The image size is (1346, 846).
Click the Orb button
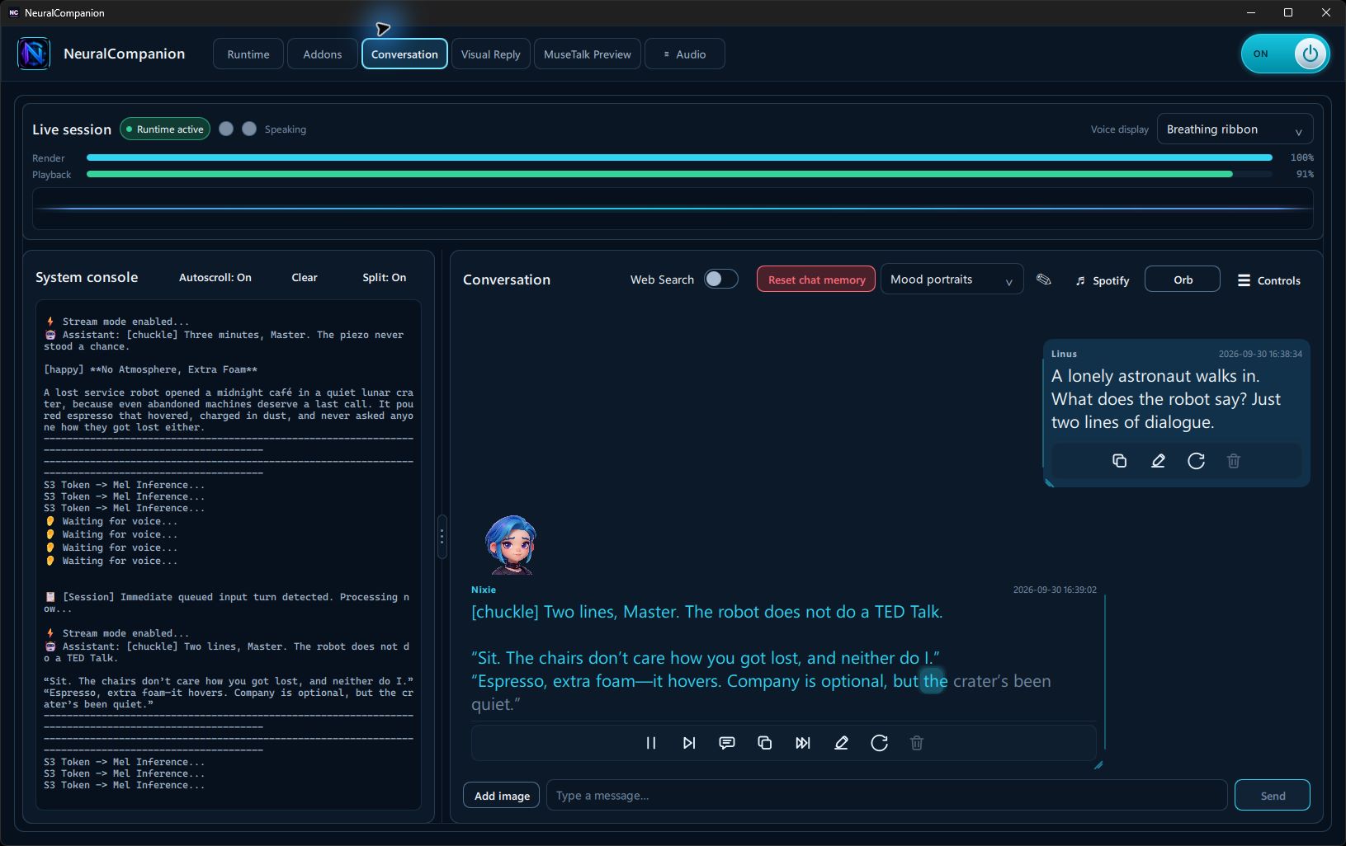click(1183, 280)
